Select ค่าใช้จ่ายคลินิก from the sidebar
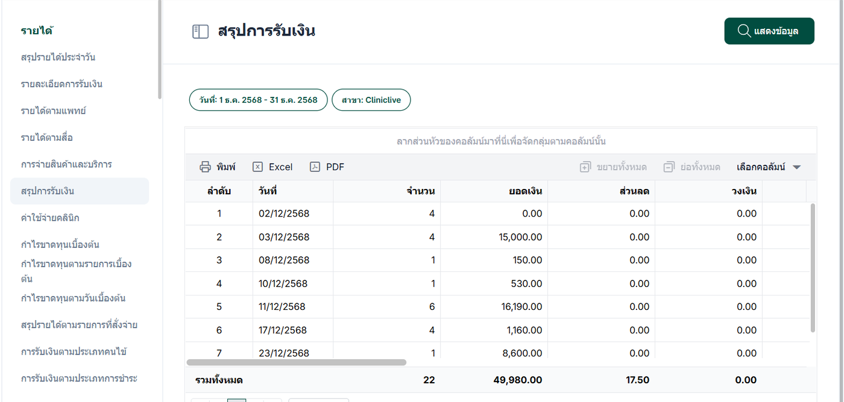The width and height of the screenshot is (844, 402). click(x=50, y=217)
